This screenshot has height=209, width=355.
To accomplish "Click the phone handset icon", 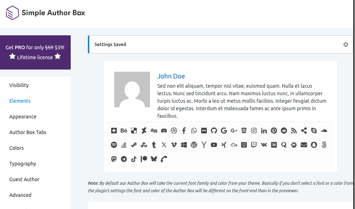I will click(164, 159).
